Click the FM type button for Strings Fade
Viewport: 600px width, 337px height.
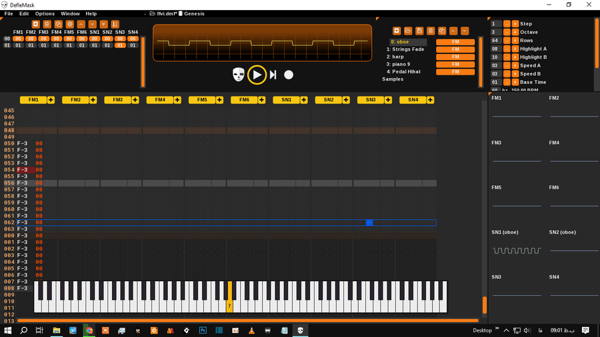pyautogui.click(x=455, y=49)
